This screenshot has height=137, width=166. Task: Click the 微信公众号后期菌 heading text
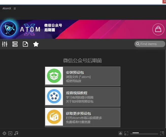pyautogui.click(x=82, y=61)
